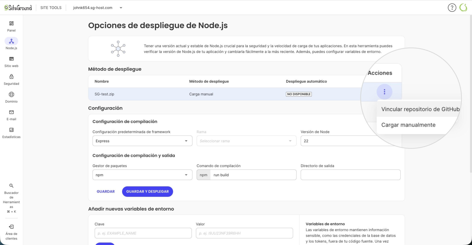Screen dimensions: 472x245
Task: Click the Despliegue automático column header
Action: point(306,81)
